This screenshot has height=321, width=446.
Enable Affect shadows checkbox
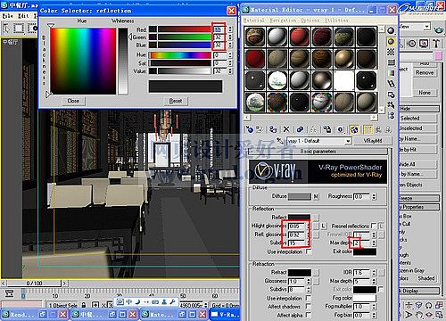(x=309, y=306)
